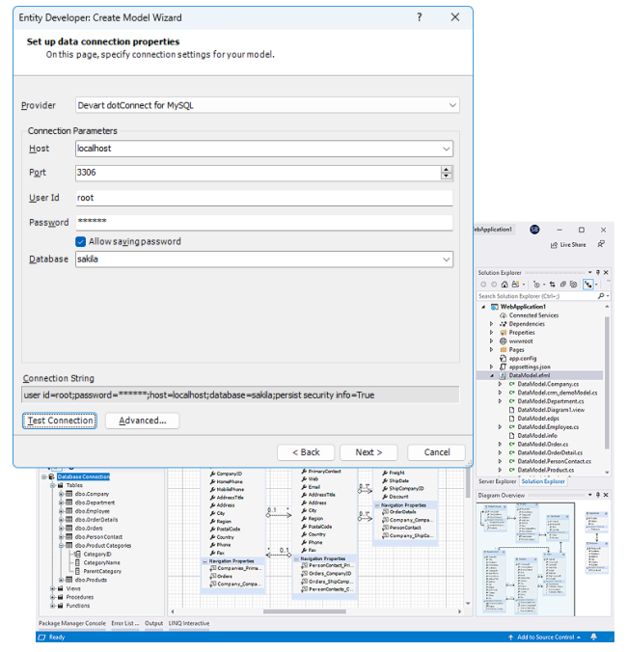
Task: Click the Next > button
Action: (x=368, y=452)
